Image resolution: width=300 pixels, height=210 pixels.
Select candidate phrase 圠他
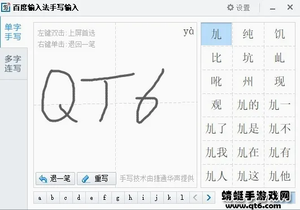tap(280, 176)
